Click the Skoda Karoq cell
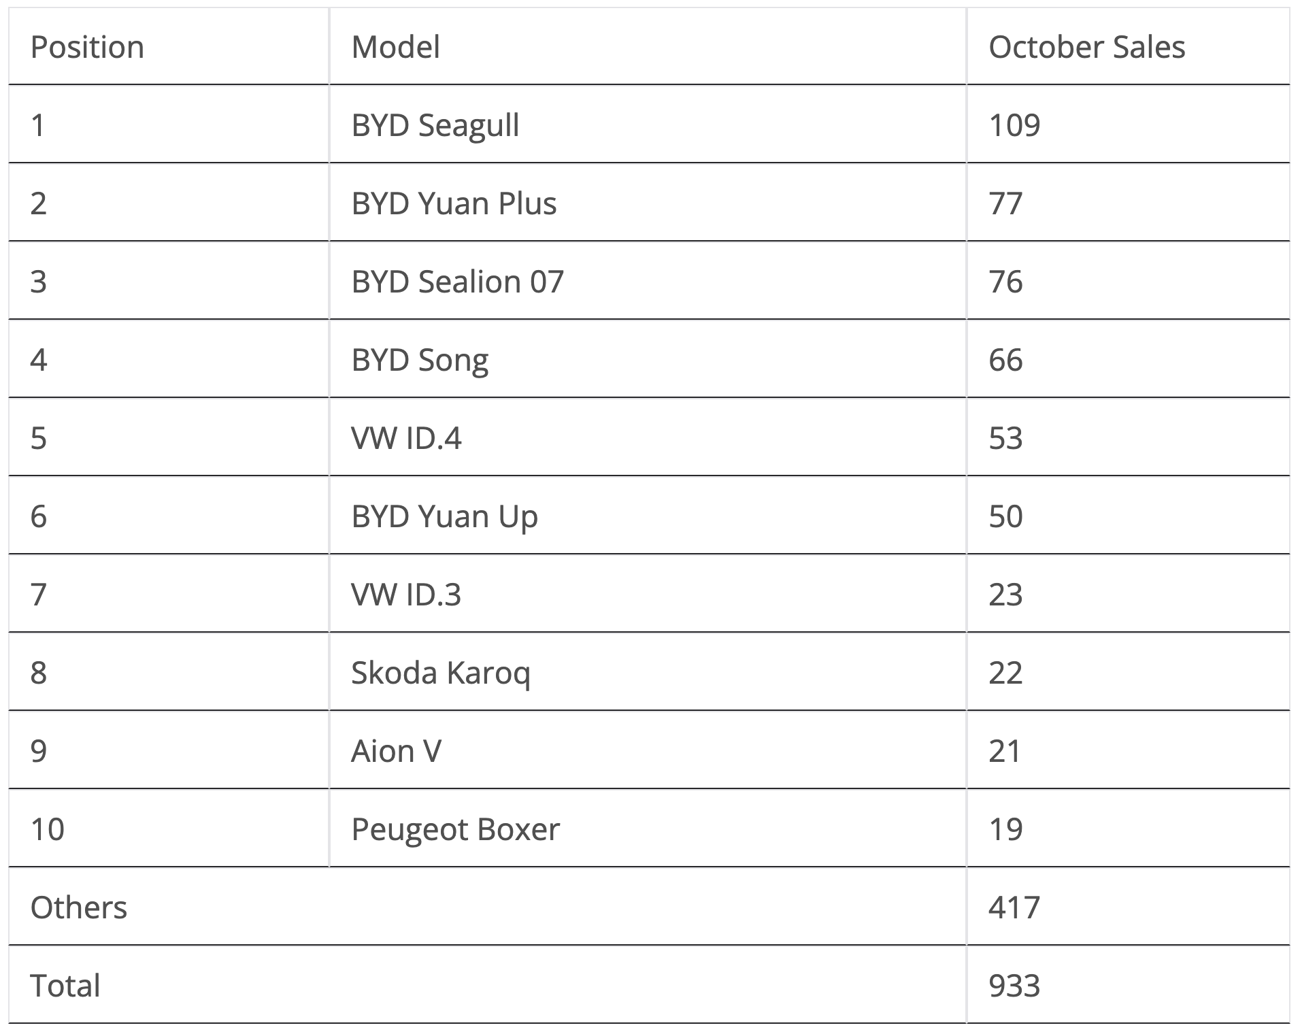1300x1034 pixels. [440, 673]
